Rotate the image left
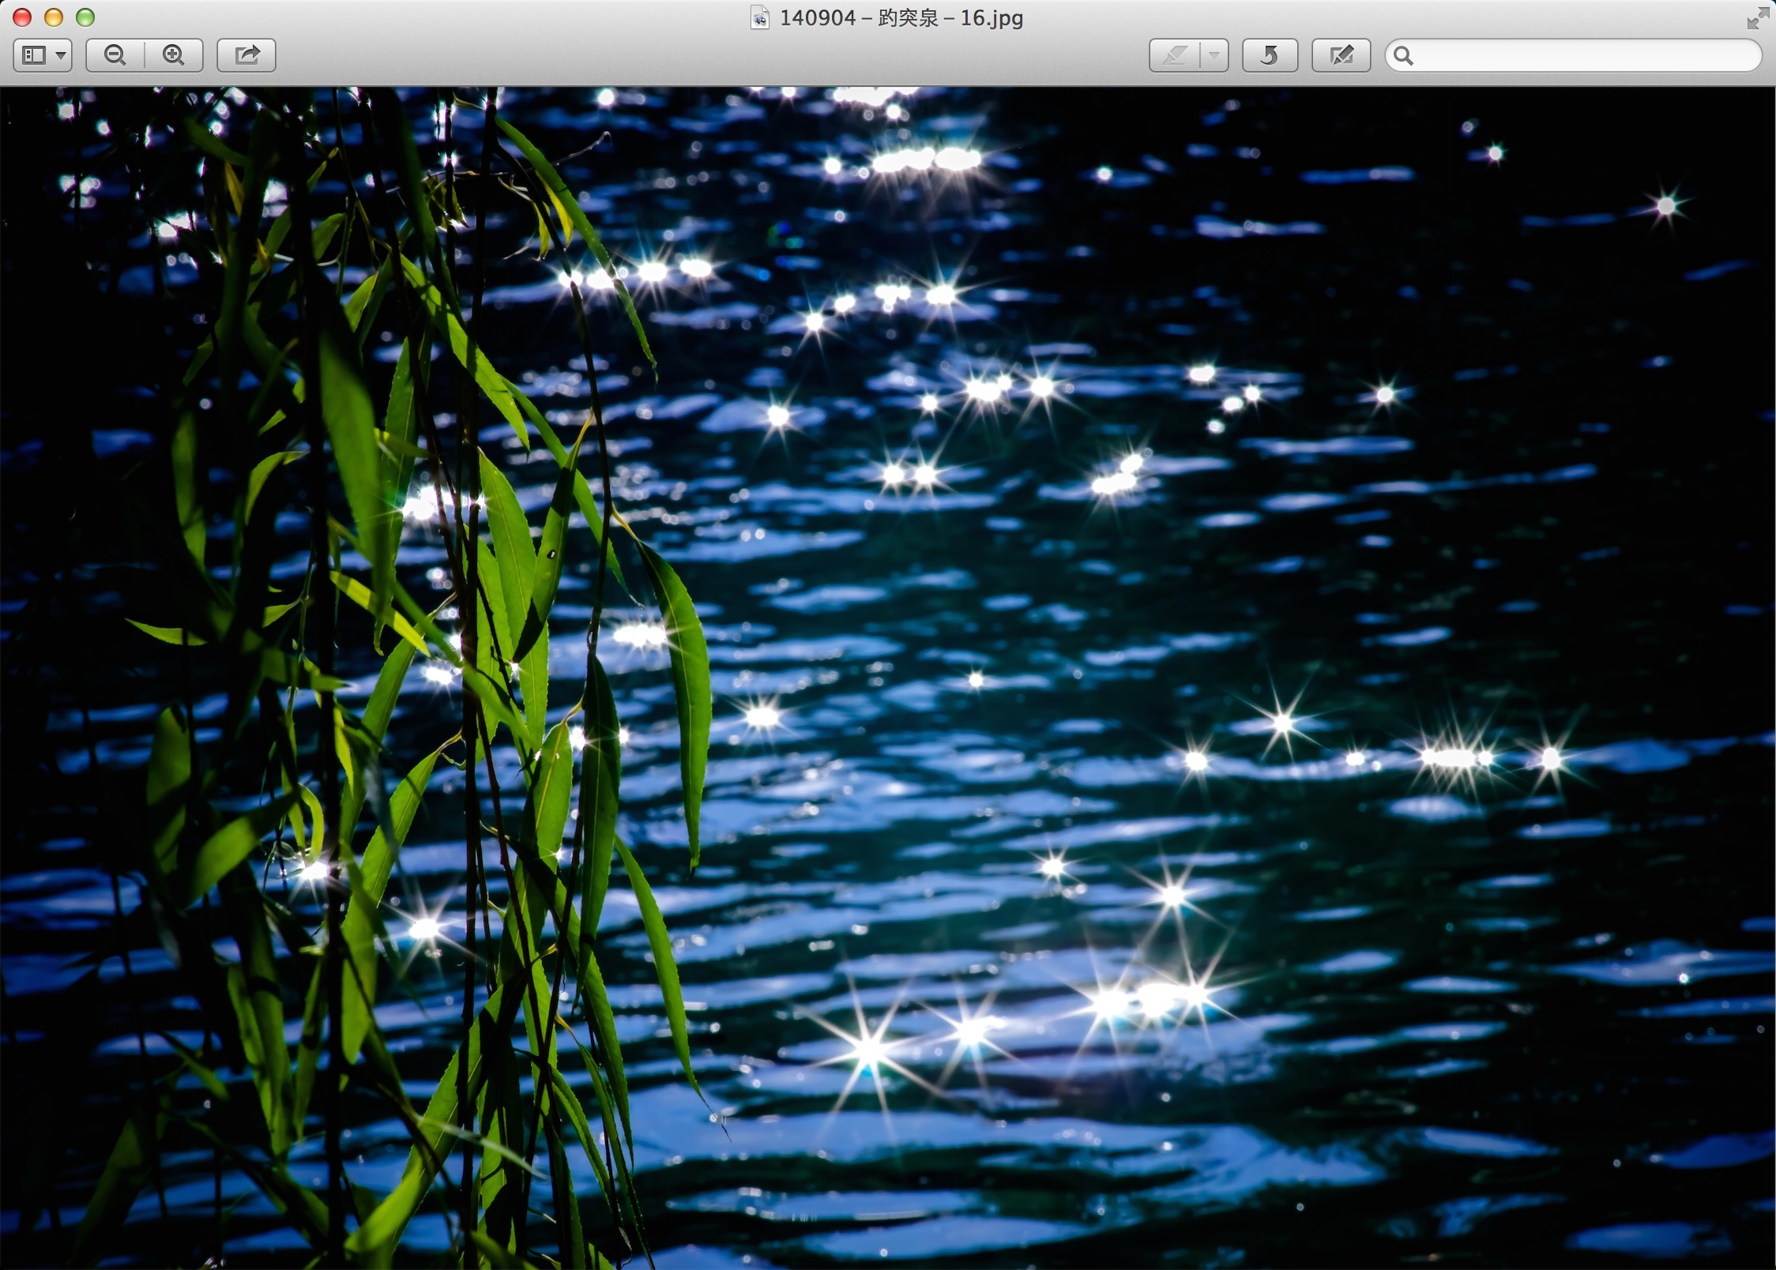1776x1270 pixels. [1270, 55]
